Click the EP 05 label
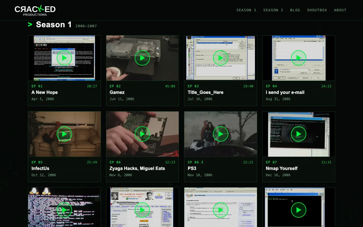The height and width of the screenshot is (227, 363). pyautogui.click(x=37, y=162)
